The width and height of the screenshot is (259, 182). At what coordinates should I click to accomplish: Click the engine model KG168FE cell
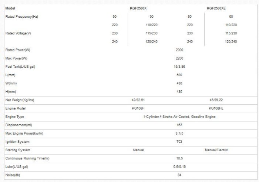click(216, 108)
